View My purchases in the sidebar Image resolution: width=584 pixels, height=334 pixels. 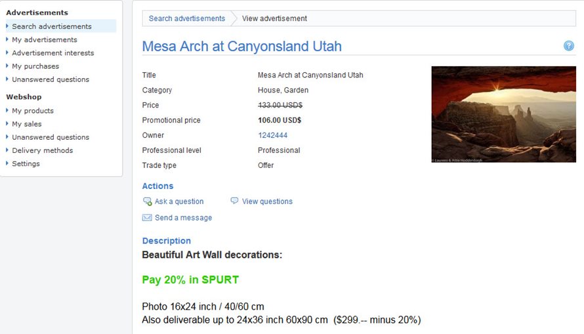(35, 66)
